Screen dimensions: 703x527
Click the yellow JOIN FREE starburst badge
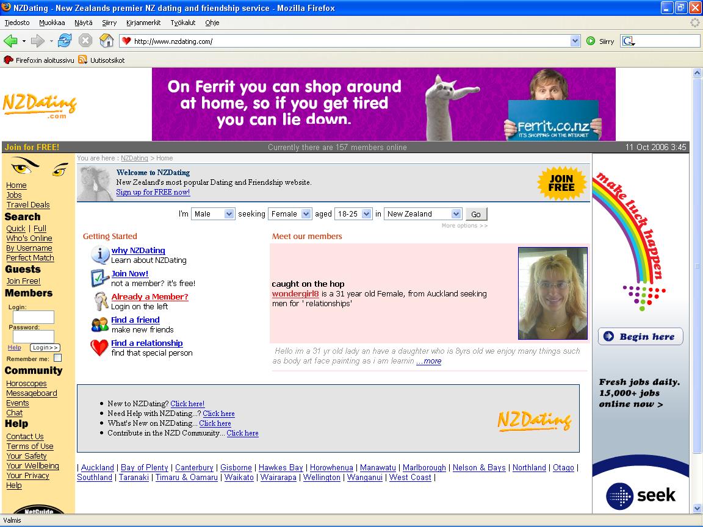point(561,183)
